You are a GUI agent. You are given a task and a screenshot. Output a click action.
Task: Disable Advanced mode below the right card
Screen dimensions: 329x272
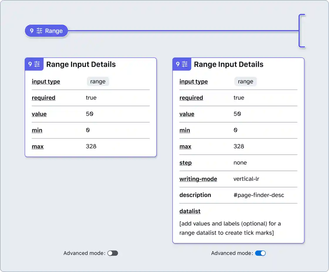click(x=261, y=253)
